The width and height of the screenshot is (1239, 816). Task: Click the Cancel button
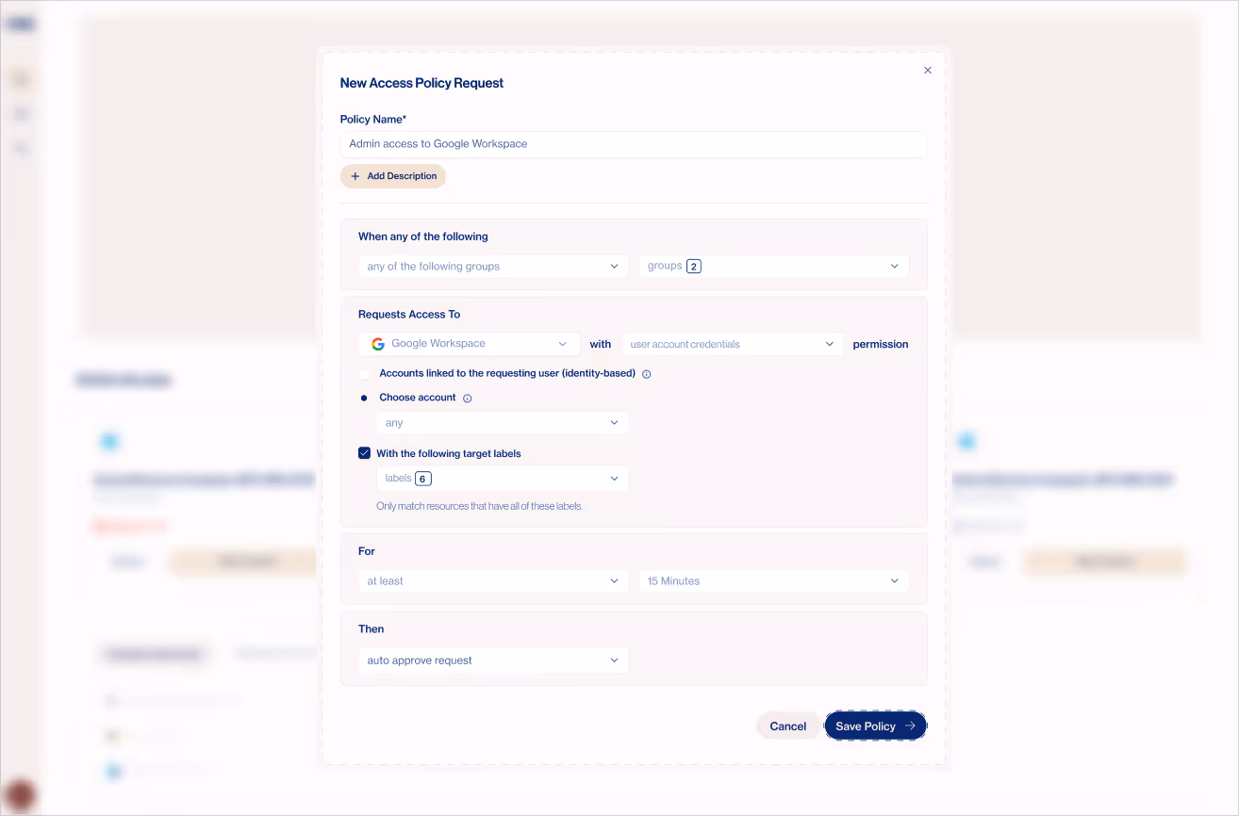788,726
